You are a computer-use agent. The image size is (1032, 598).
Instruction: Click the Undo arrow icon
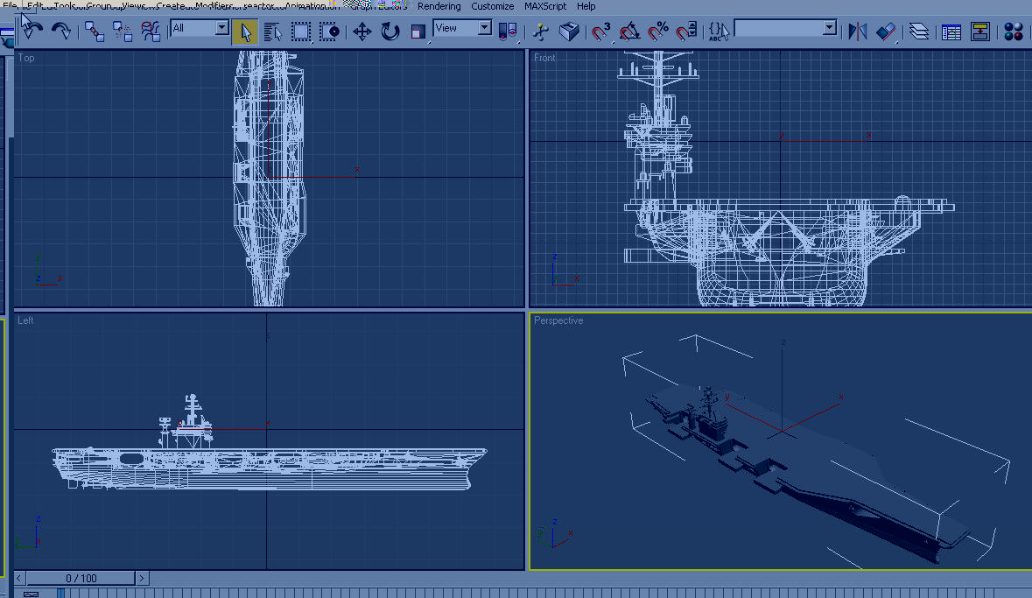[32, 31]
